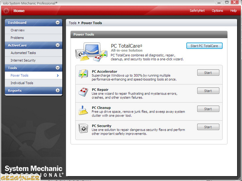This screenshot has height=181, width=242.
Task: Start the PC Accelerator tool
Action: [x=208, y=73]
